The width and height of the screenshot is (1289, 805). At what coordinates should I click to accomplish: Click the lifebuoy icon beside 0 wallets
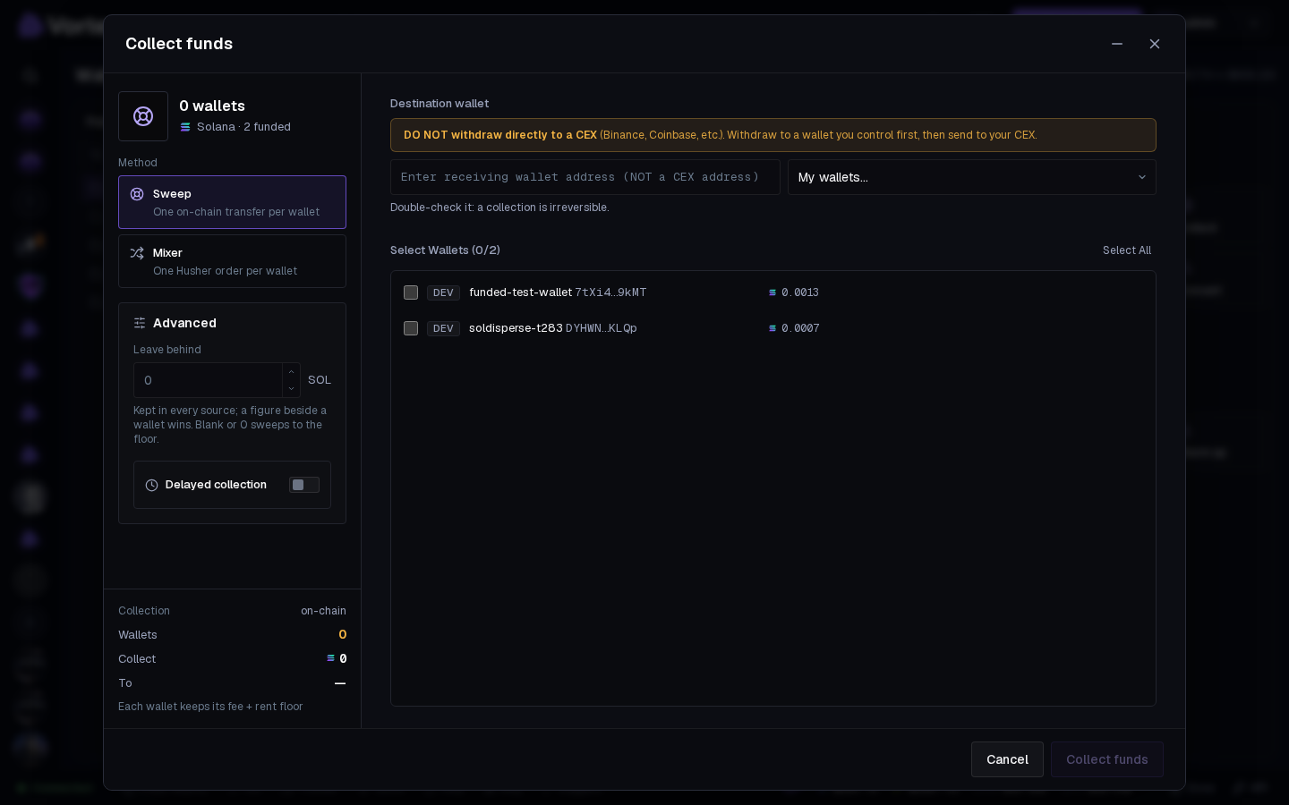click(143, 116)
